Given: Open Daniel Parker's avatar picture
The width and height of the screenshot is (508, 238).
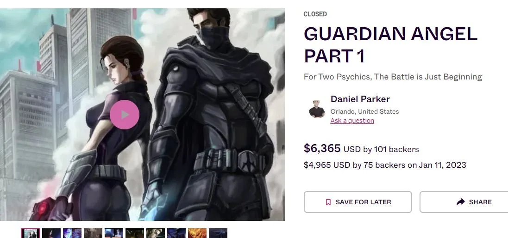Looking at the screenshot, I should 317,109.
